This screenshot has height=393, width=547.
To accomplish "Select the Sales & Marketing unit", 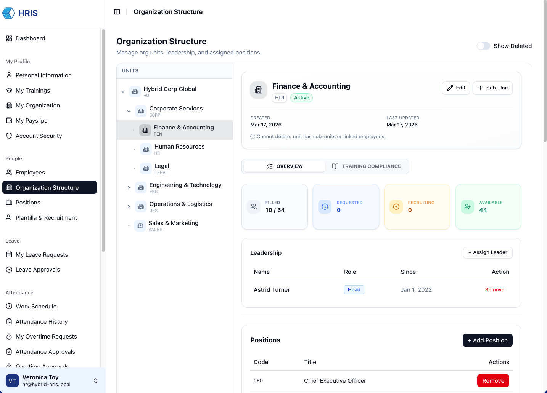I will [174, 226].
